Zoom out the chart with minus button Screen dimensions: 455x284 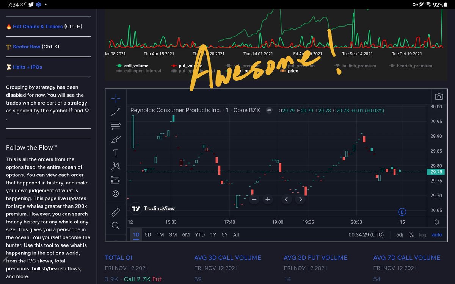click(254, 199)
